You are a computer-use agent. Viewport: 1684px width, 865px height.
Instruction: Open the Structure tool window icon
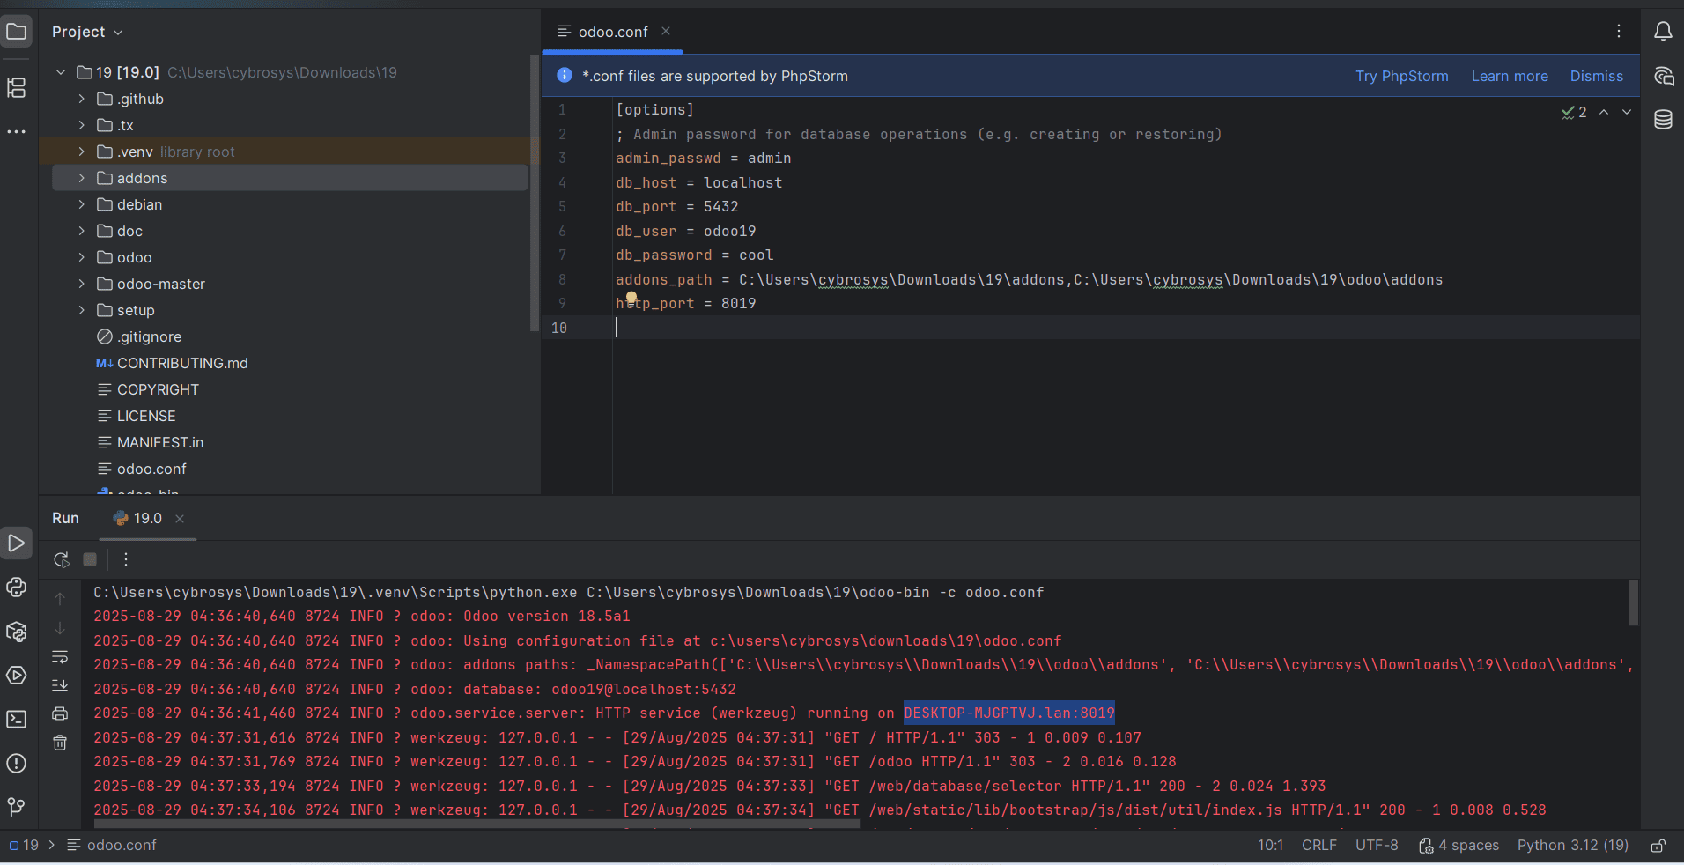coord(17,87)
